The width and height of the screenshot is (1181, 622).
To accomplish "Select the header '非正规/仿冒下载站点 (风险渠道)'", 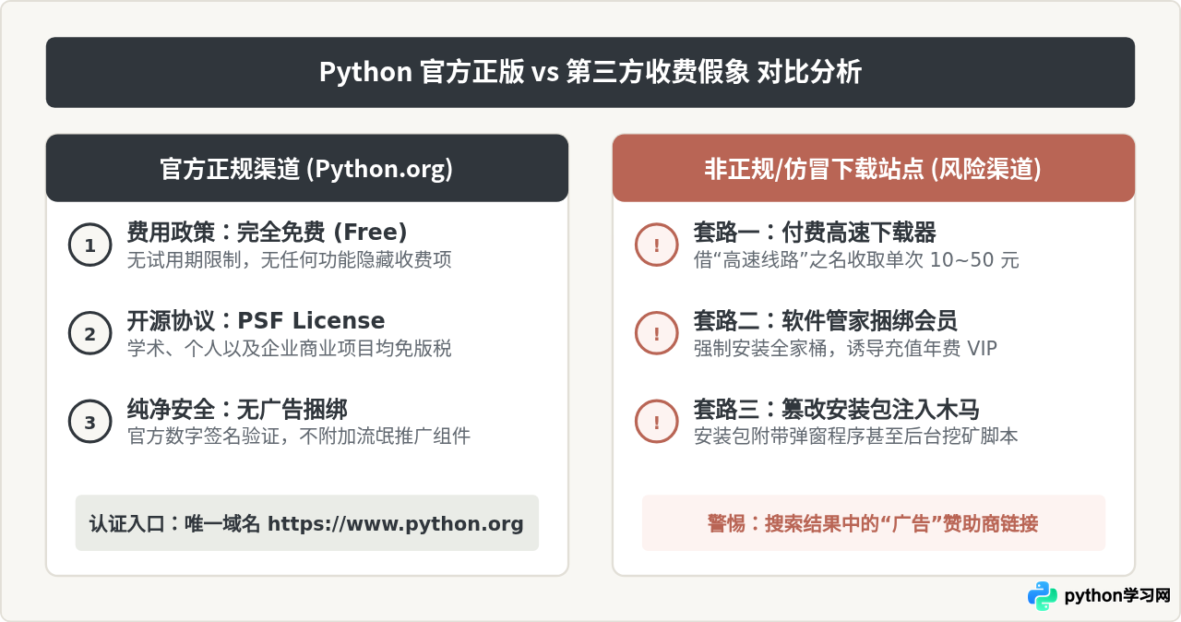I will pos(873,168).
